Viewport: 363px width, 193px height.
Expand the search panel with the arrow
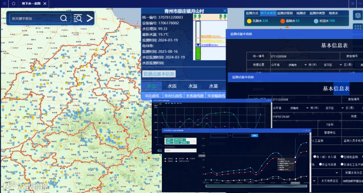[x=90, y=18]
